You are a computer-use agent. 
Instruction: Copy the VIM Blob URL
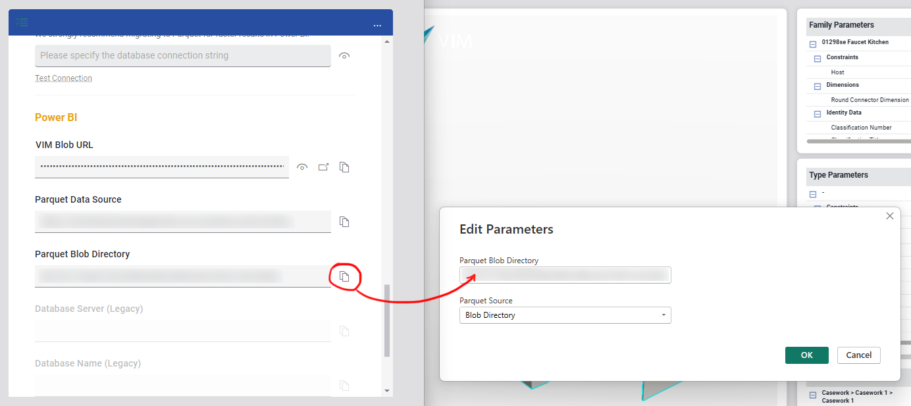344,167
